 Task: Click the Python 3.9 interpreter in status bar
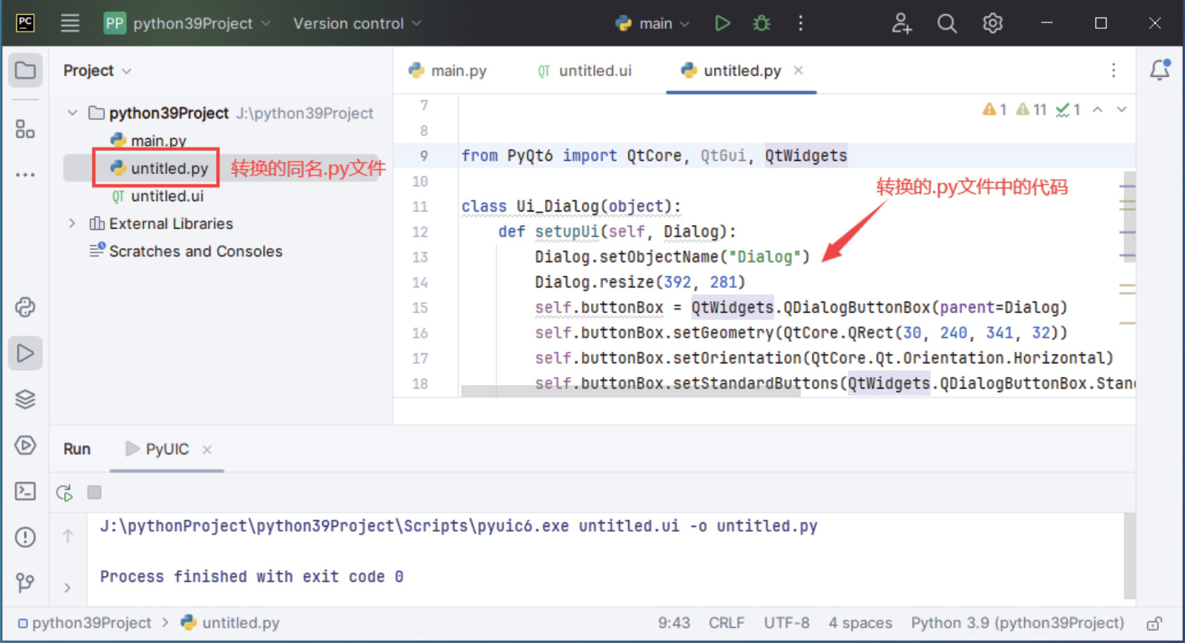(x=1016, y=623)
